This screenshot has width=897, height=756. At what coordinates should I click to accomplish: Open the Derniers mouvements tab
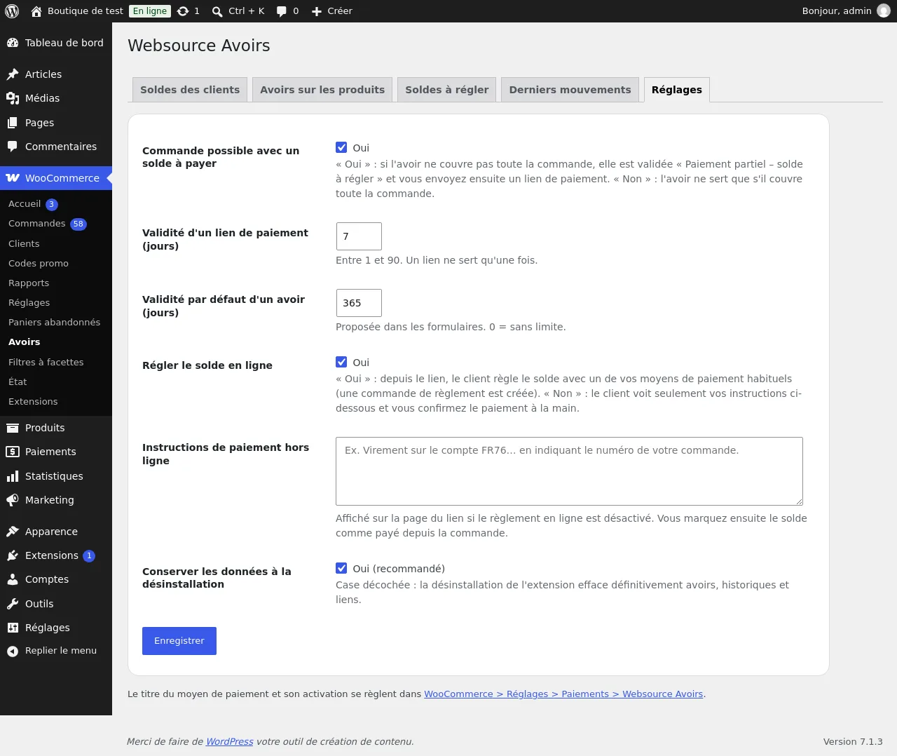570,90
